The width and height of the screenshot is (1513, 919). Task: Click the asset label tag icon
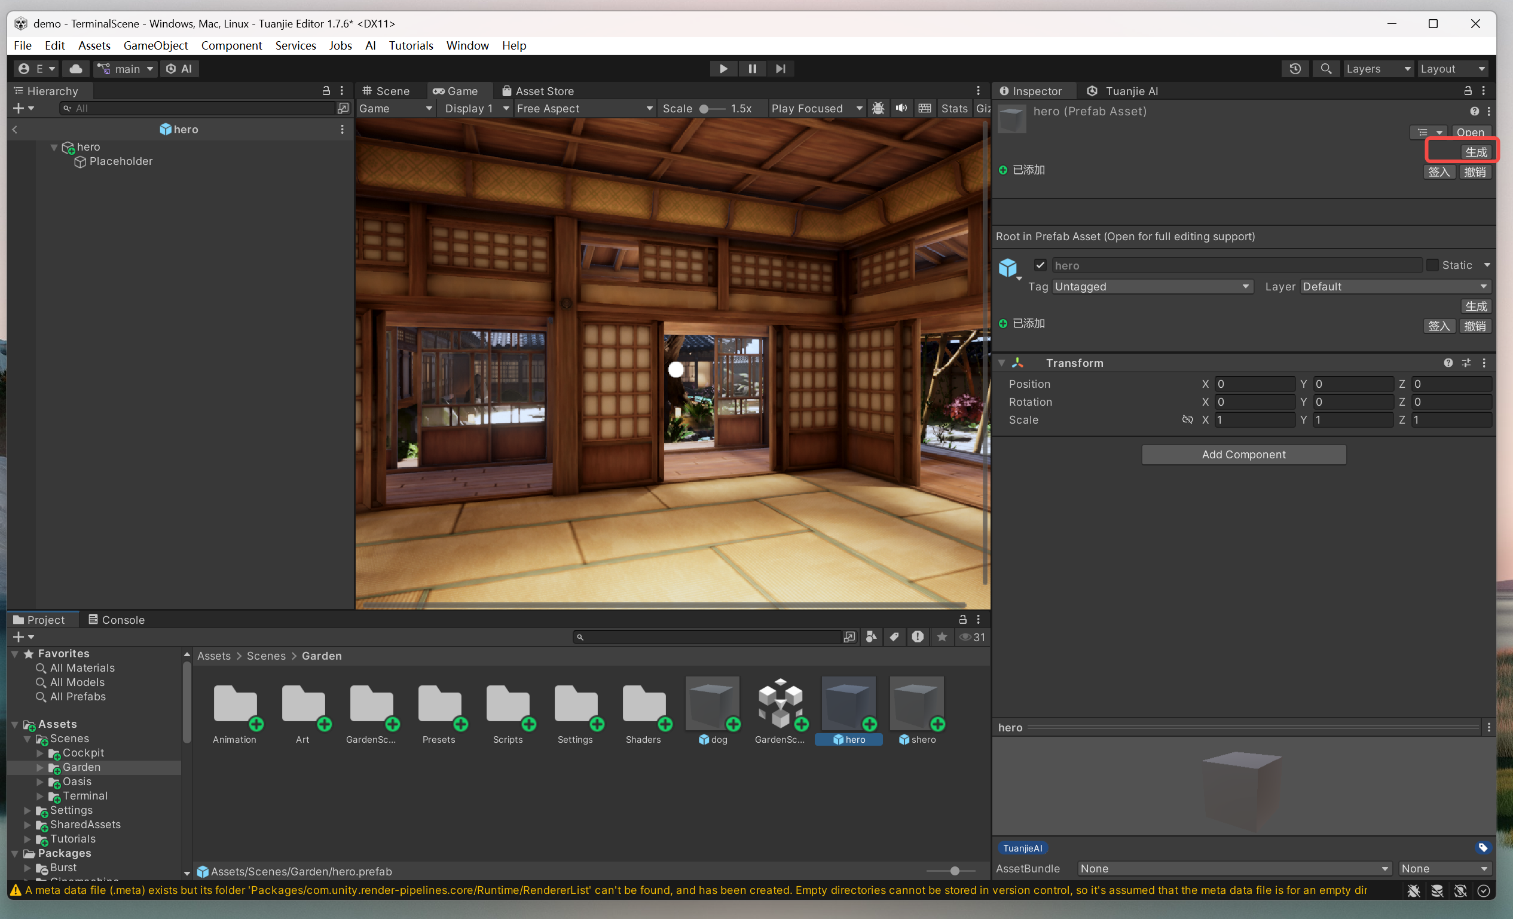(1483, 848)
